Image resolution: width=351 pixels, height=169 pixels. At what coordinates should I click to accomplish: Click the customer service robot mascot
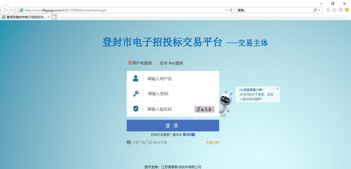(225, 104)
